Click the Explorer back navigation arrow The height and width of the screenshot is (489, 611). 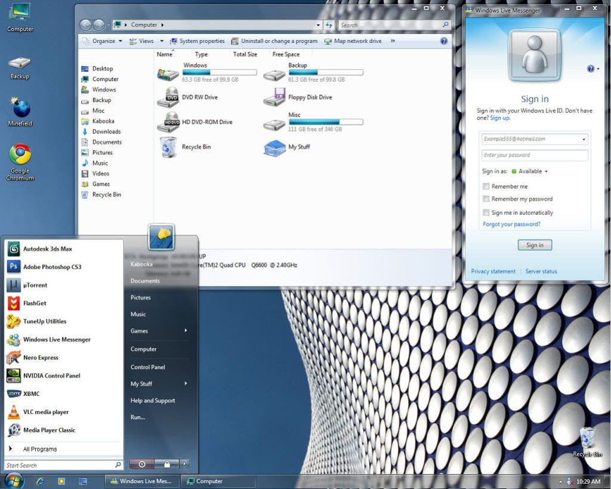(x=85, y=25)
